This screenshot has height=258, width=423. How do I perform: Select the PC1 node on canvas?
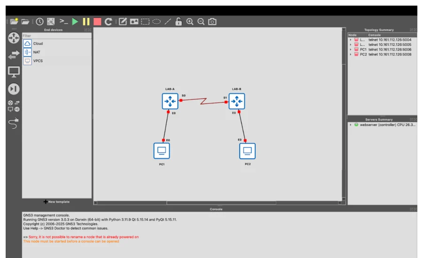162,151
